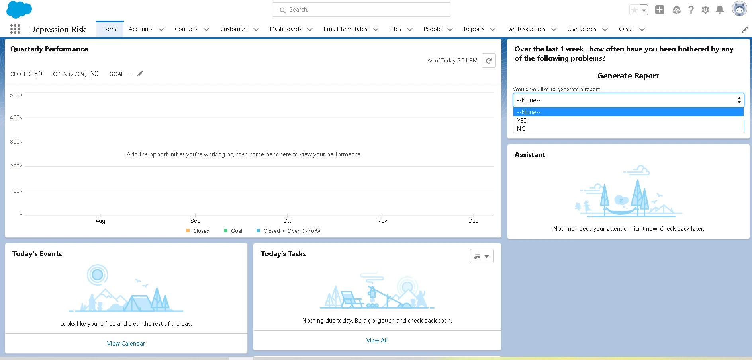Click the Depression_Risk app name
The image size is (752, 360).
point(58,29)
